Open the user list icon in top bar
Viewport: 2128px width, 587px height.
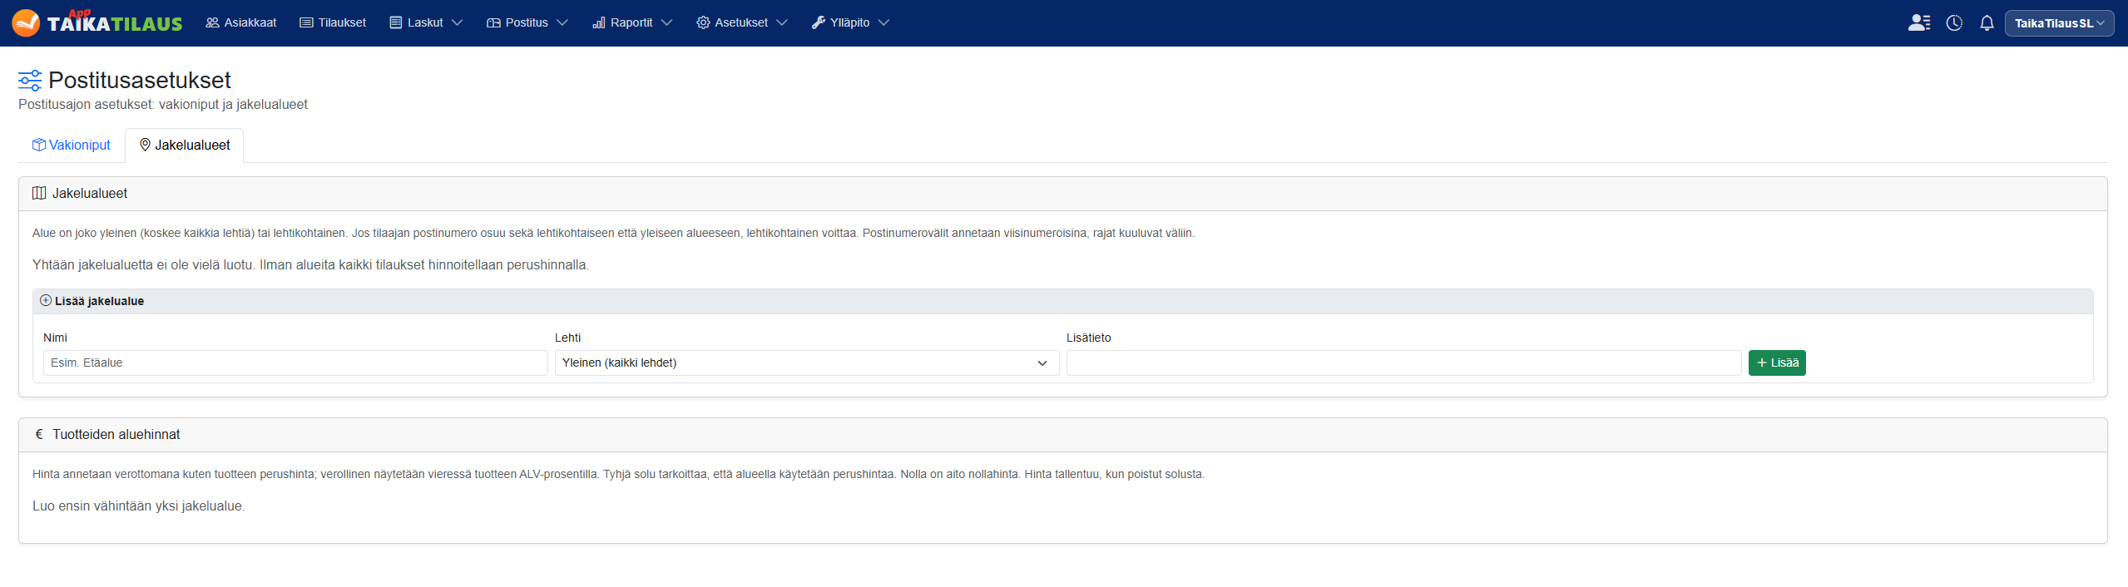1919,22
